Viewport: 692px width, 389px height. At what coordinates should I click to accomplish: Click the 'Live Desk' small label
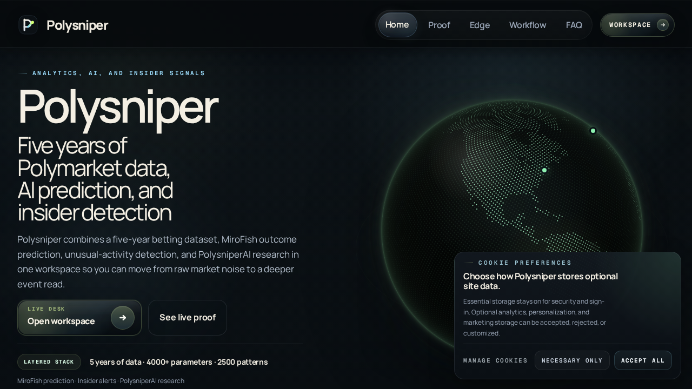46,309
